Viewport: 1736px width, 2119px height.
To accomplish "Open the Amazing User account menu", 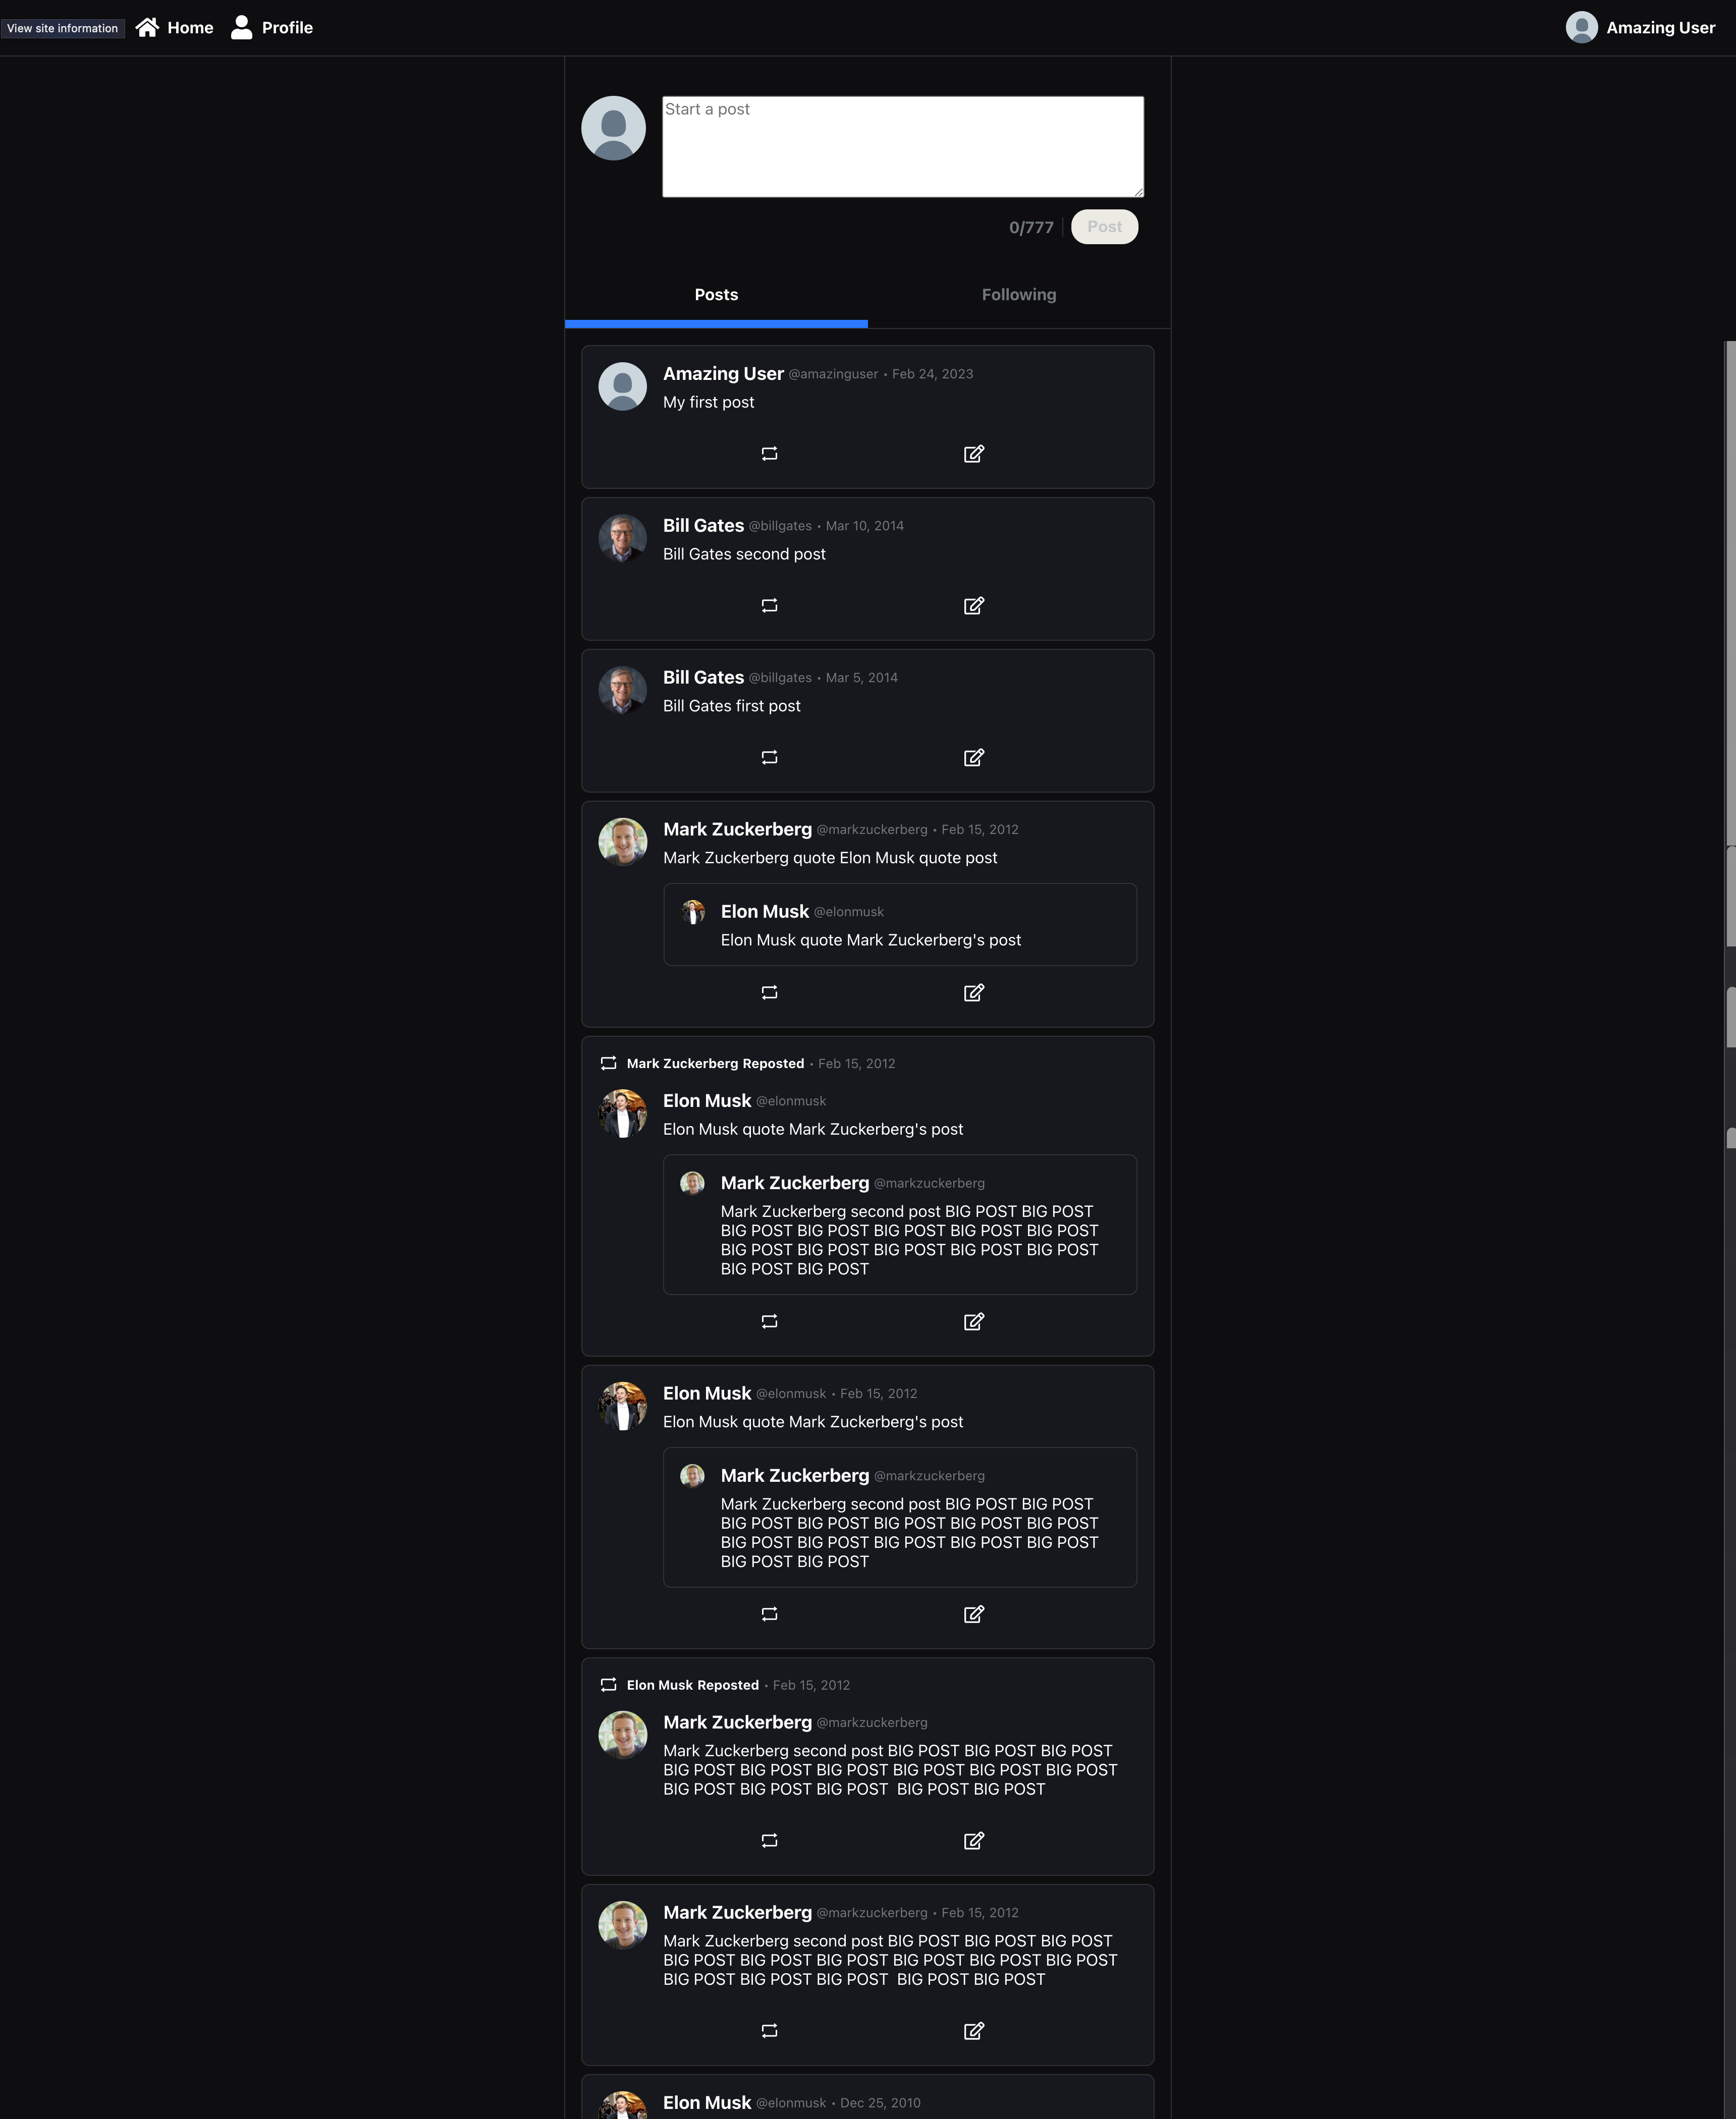I will pyautogui.click(x=1640, y=27).
